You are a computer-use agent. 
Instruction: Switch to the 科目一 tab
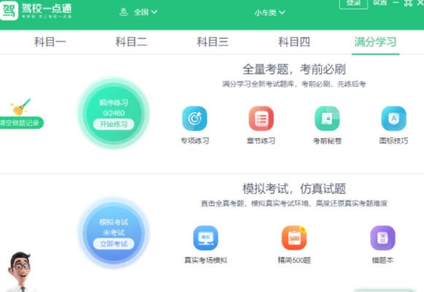pyautogui.click(x=50, y=42)
